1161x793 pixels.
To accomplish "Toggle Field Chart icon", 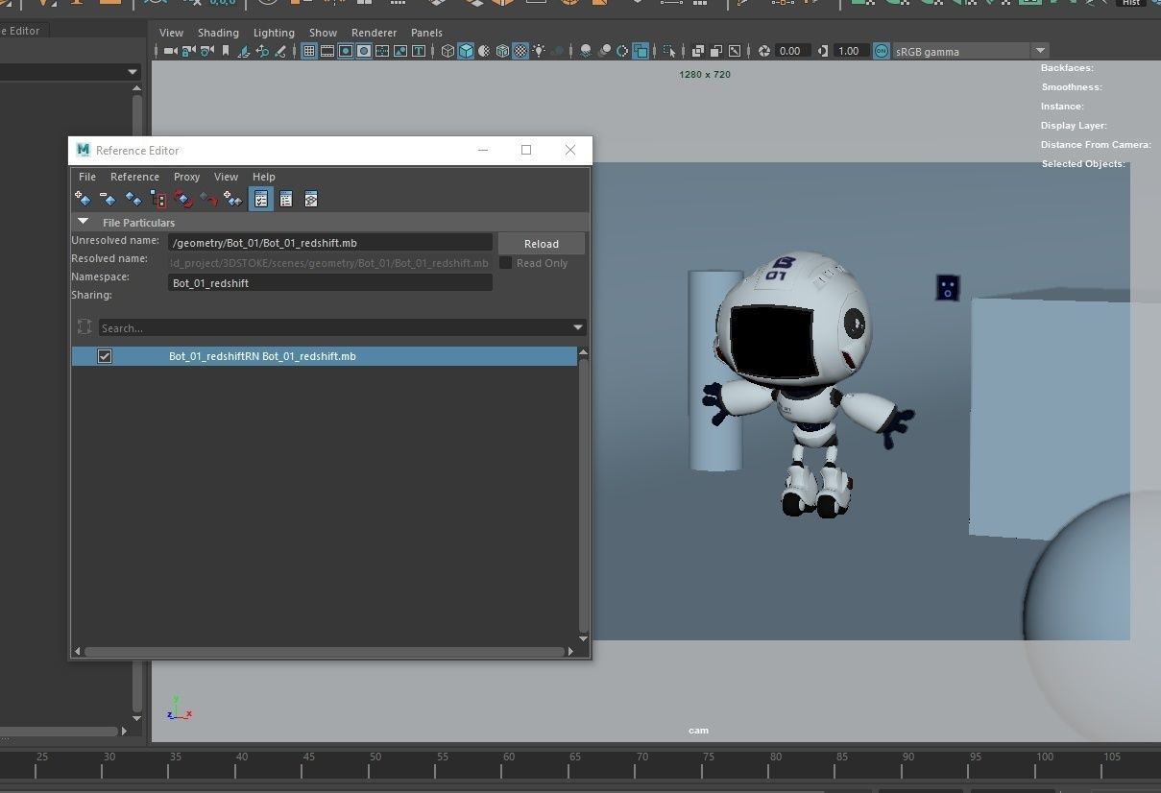I will pyautogui.click(x=382, y=51).
